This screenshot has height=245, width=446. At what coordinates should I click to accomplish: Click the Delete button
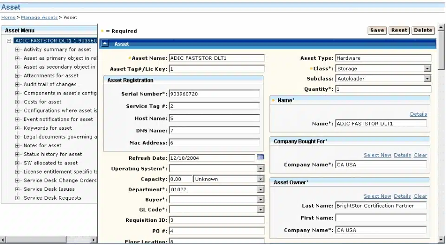click(x=423, y=31)
